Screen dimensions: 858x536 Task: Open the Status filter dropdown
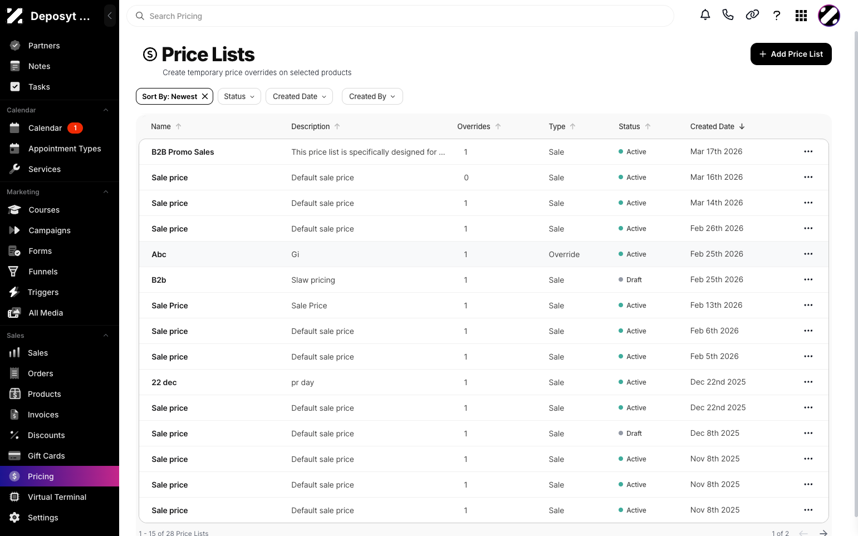pyautogui.click(x=239, y=96)
